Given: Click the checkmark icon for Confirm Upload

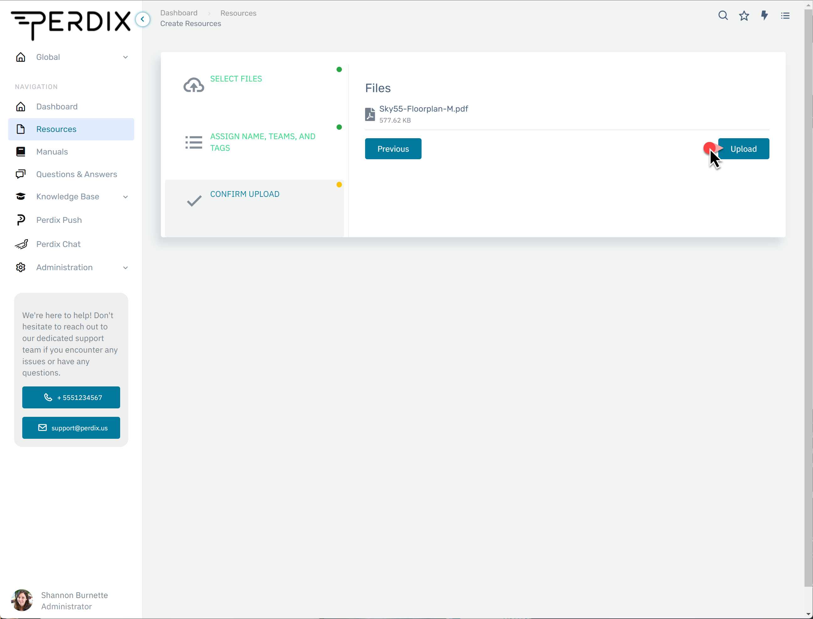Looking at the screenshot, I should tap(194, 201).
